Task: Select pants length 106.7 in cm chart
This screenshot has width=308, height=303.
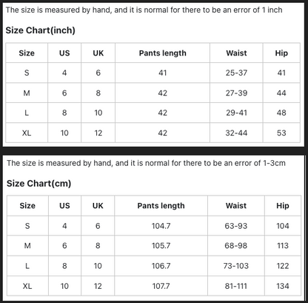Action: point(161,266)
